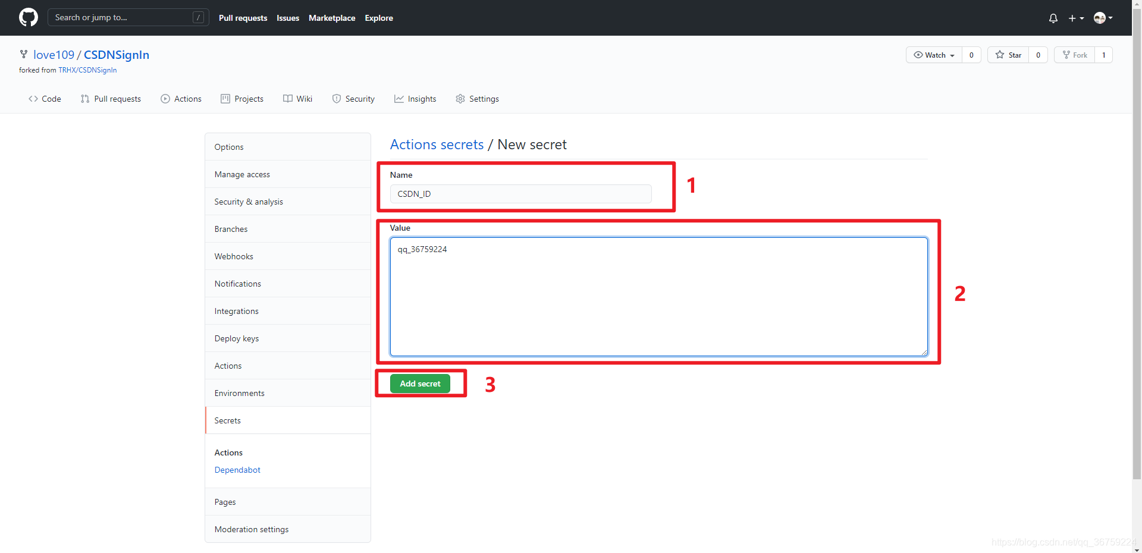The height and width of the screenshot is (553, 1142).
Task: Switch to the Security tab
Action: pos(353,99)
